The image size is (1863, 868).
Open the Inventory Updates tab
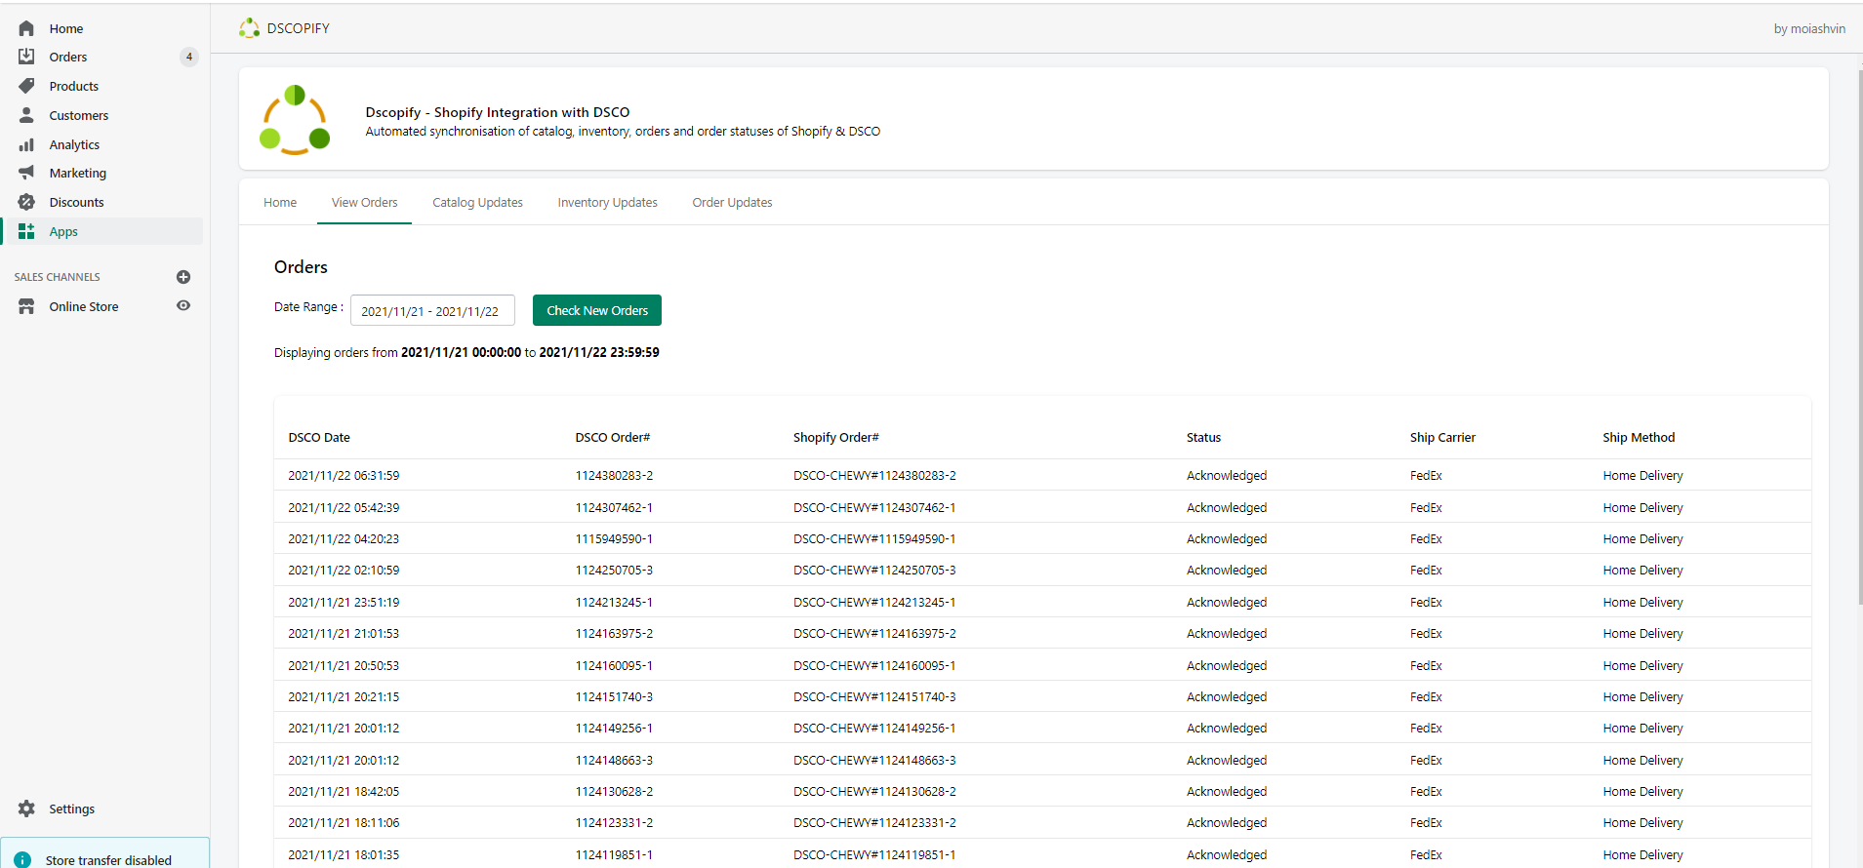coord(607,203)
